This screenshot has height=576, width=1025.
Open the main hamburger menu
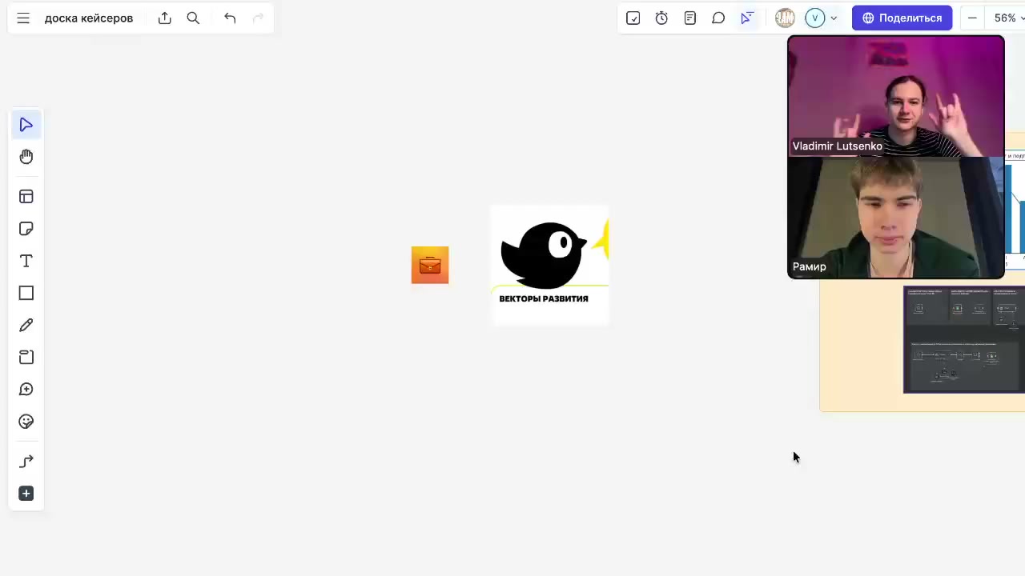23,18
